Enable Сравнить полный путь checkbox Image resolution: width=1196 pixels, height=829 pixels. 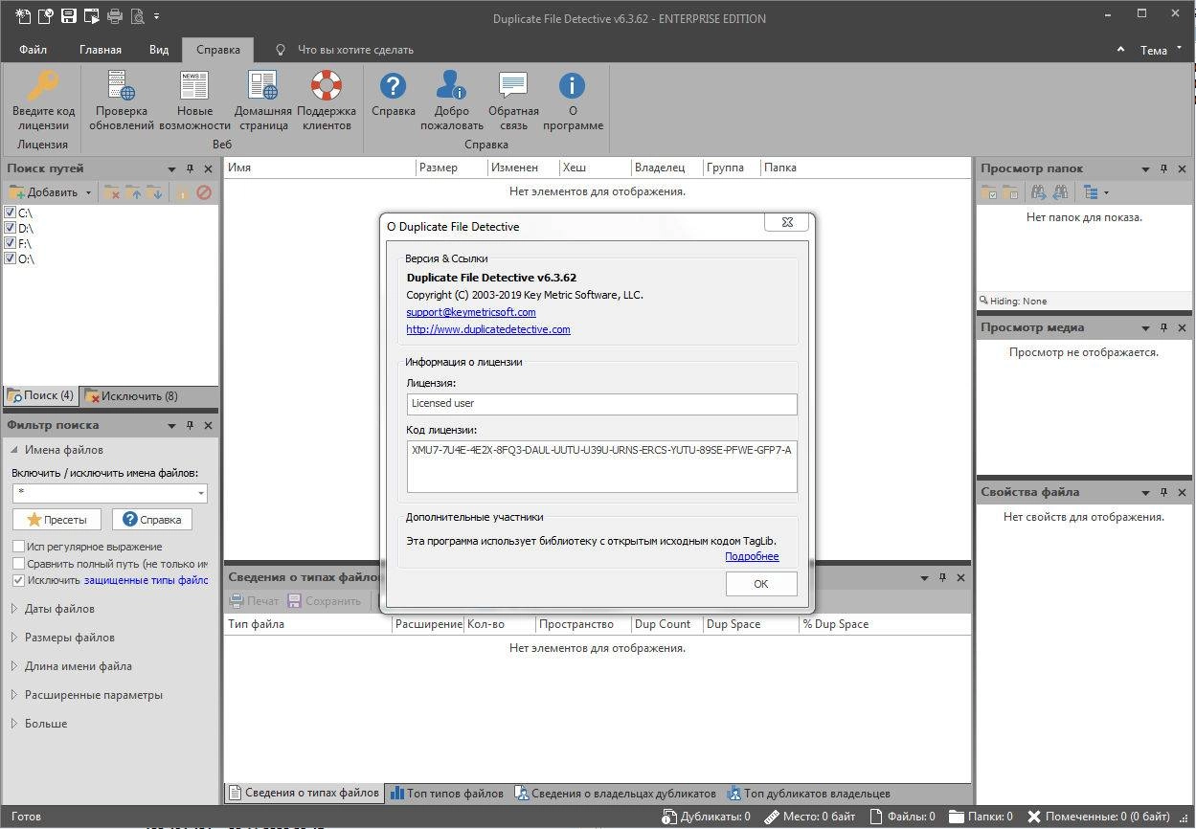pos(18,564)
